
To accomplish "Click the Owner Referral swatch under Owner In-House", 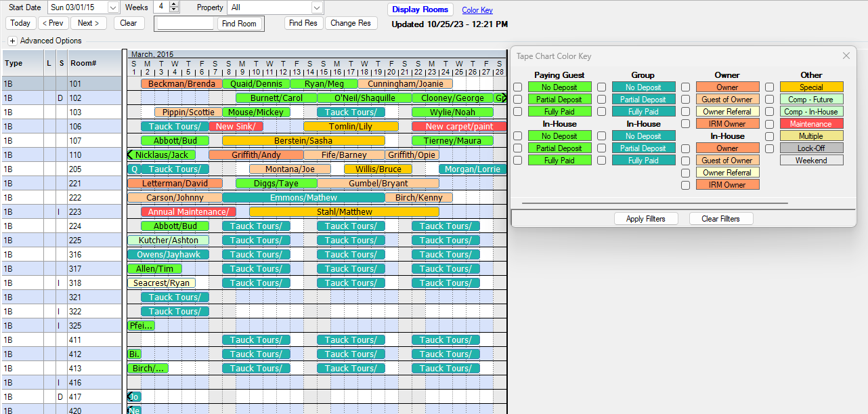I will [x=727, y=173].
